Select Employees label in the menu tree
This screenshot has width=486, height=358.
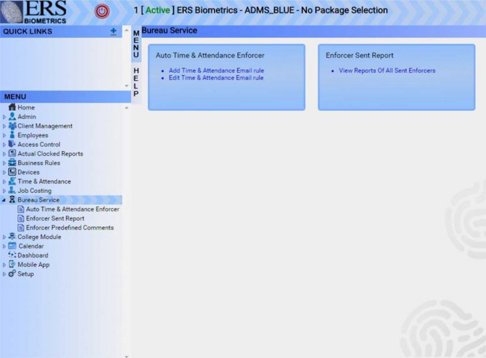[x=33, y=135]
